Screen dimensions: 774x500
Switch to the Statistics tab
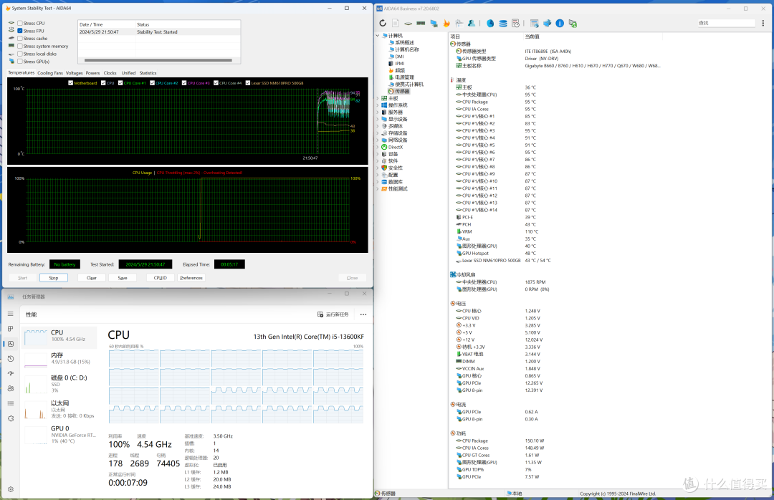click(148, 73)
